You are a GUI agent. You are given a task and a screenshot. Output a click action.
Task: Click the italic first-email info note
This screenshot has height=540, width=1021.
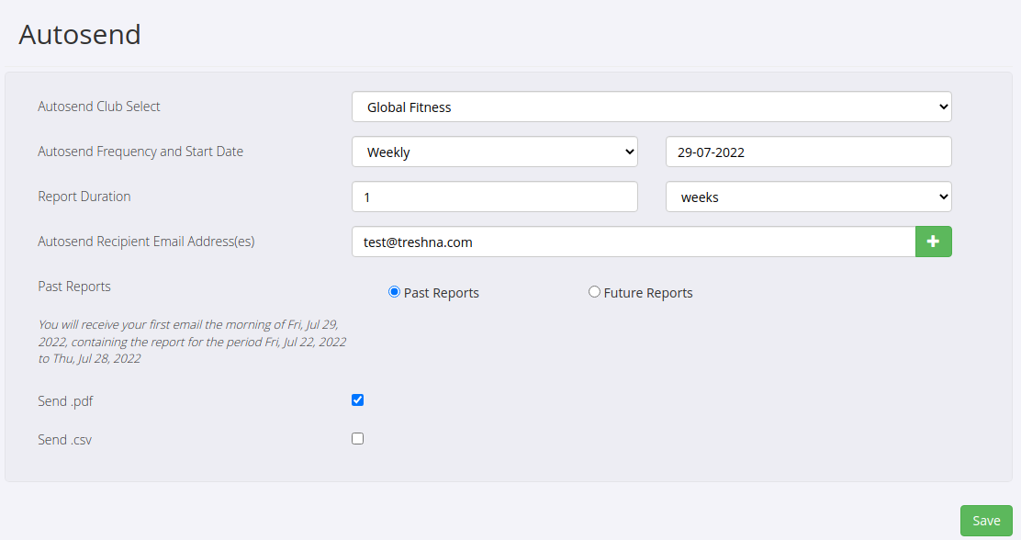[192, 342]
